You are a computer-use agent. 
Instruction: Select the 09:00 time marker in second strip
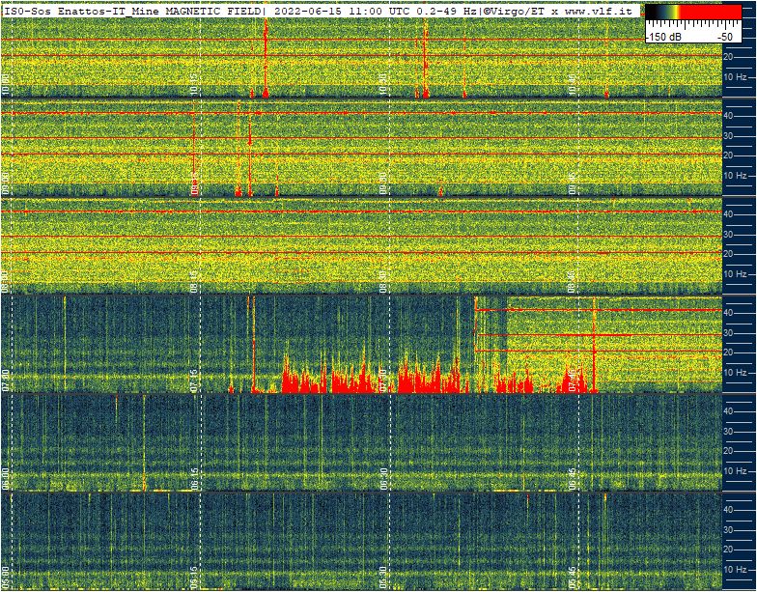click(6, 185)
